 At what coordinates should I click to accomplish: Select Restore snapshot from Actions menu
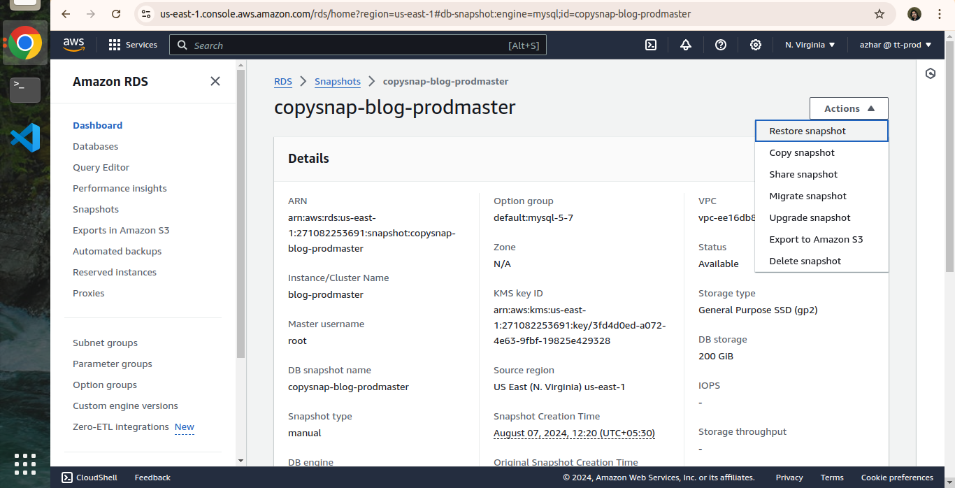(807, 131)
